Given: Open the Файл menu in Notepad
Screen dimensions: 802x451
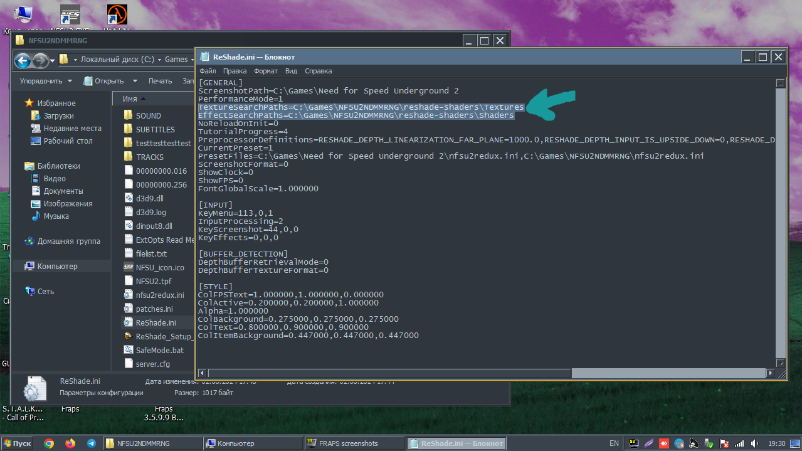Looking at the screenshot, I should pos(208,71).
